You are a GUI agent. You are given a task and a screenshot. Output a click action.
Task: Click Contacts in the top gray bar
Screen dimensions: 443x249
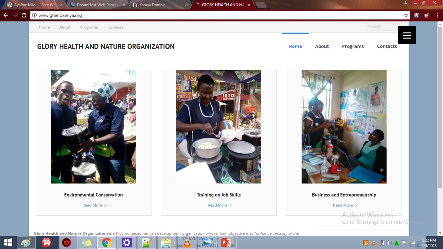point(115,27)
